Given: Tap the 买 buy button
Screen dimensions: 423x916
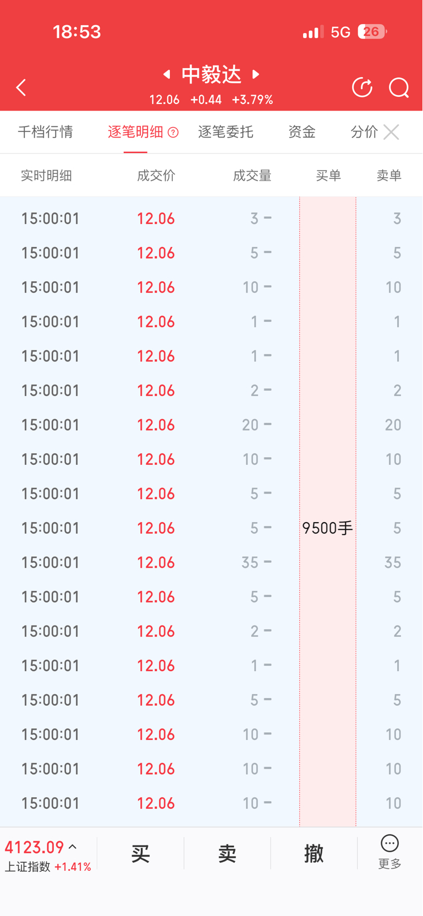Looking at the screenshot, I should (x=141, y=854).
